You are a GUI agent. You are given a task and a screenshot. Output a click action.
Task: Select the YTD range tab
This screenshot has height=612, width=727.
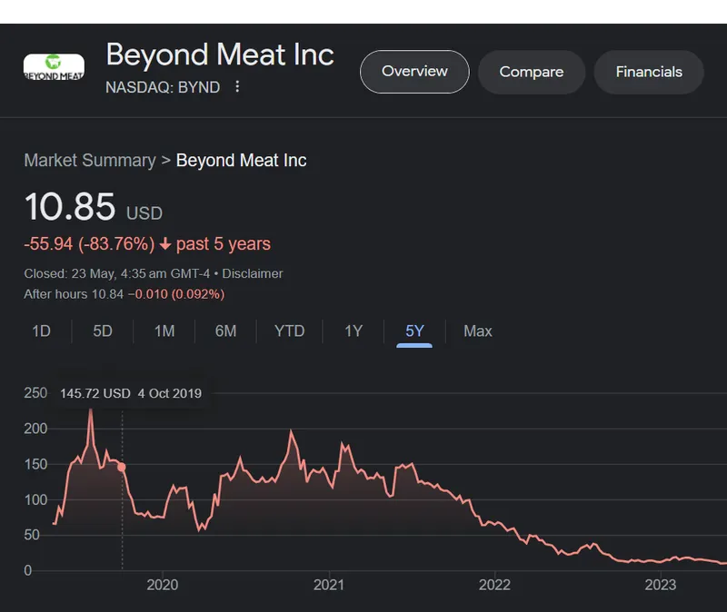[290, 331]
